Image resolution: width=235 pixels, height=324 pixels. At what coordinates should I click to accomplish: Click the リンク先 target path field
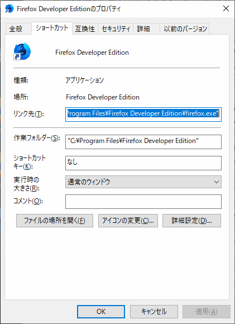(143, 115)
